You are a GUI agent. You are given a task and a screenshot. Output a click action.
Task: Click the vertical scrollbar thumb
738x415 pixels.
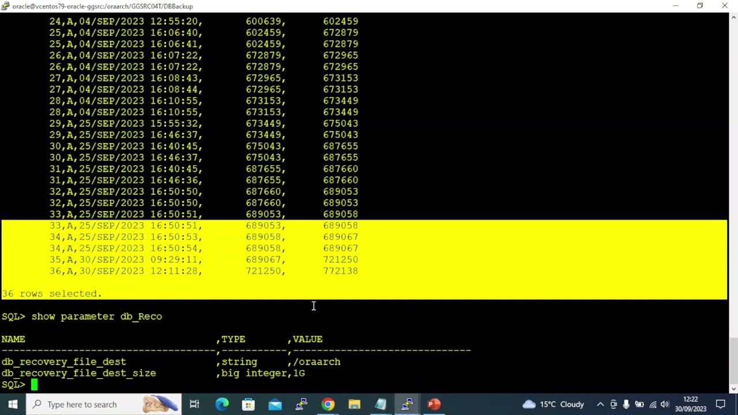tap(733, 360)
